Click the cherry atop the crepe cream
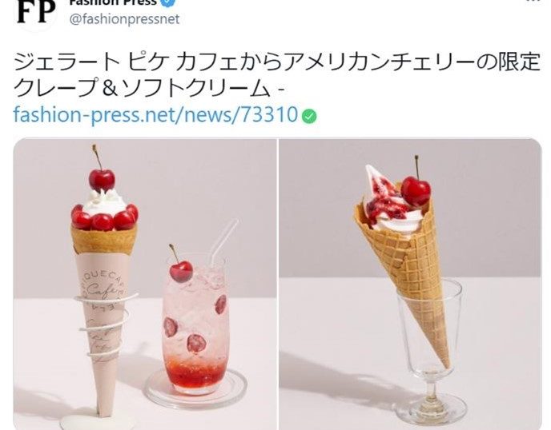This screenshot has height=430, width=551. pyautogui.click(x=102, y=179)
